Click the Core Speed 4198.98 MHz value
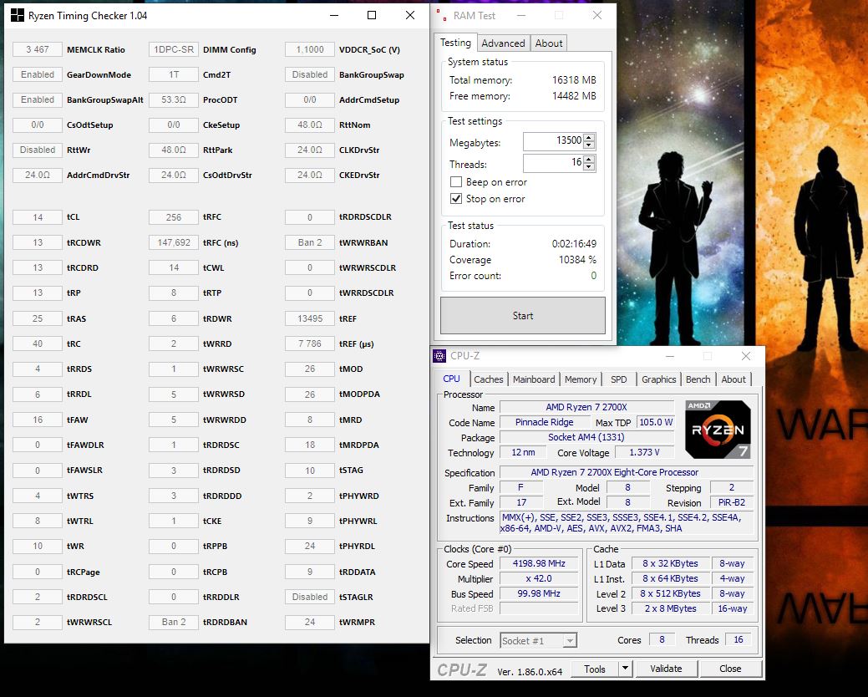 click(539, 563)
